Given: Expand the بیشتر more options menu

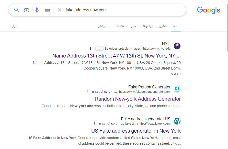Looking at the screenshot, I should tap(103, 26).
